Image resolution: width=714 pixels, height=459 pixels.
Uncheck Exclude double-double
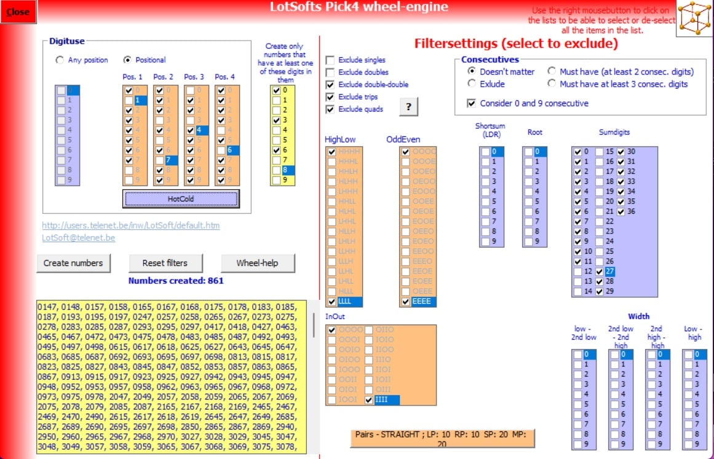point(330,85)
